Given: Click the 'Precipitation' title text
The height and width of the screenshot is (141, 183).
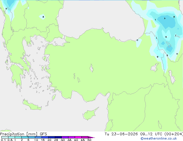Looking at the screenshot, I should point(12,134).
